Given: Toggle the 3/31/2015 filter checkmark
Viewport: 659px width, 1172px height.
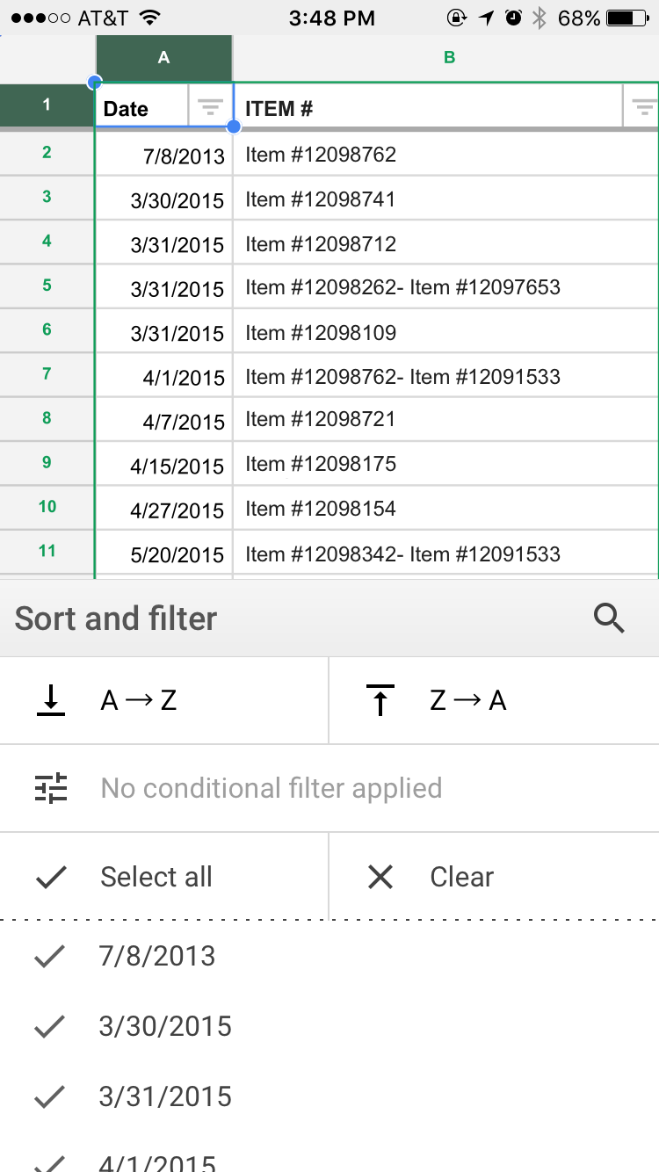Looking at the screenshot, I should (49, 1096).
